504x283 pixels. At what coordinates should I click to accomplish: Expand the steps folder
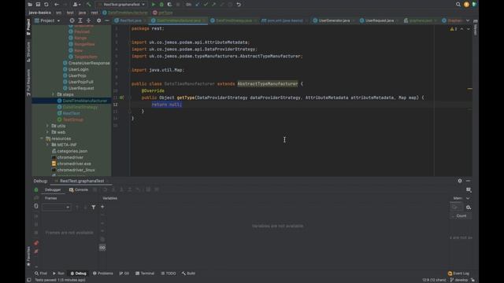pos(53,94)
